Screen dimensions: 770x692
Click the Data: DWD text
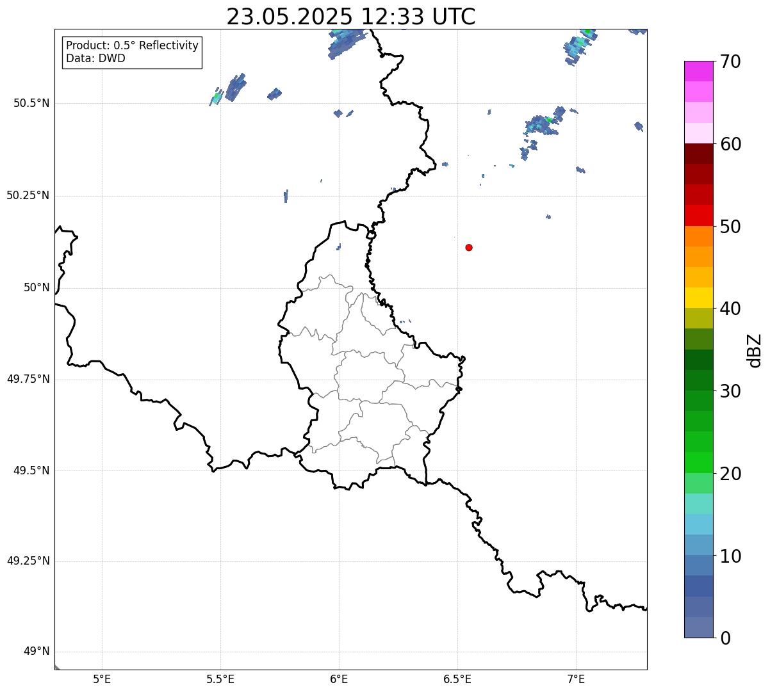point(95,58)
